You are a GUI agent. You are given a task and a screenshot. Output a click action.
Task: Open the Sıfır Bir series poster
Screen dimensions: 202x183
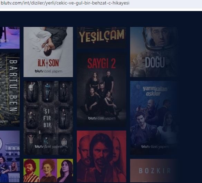click(48, 118)
